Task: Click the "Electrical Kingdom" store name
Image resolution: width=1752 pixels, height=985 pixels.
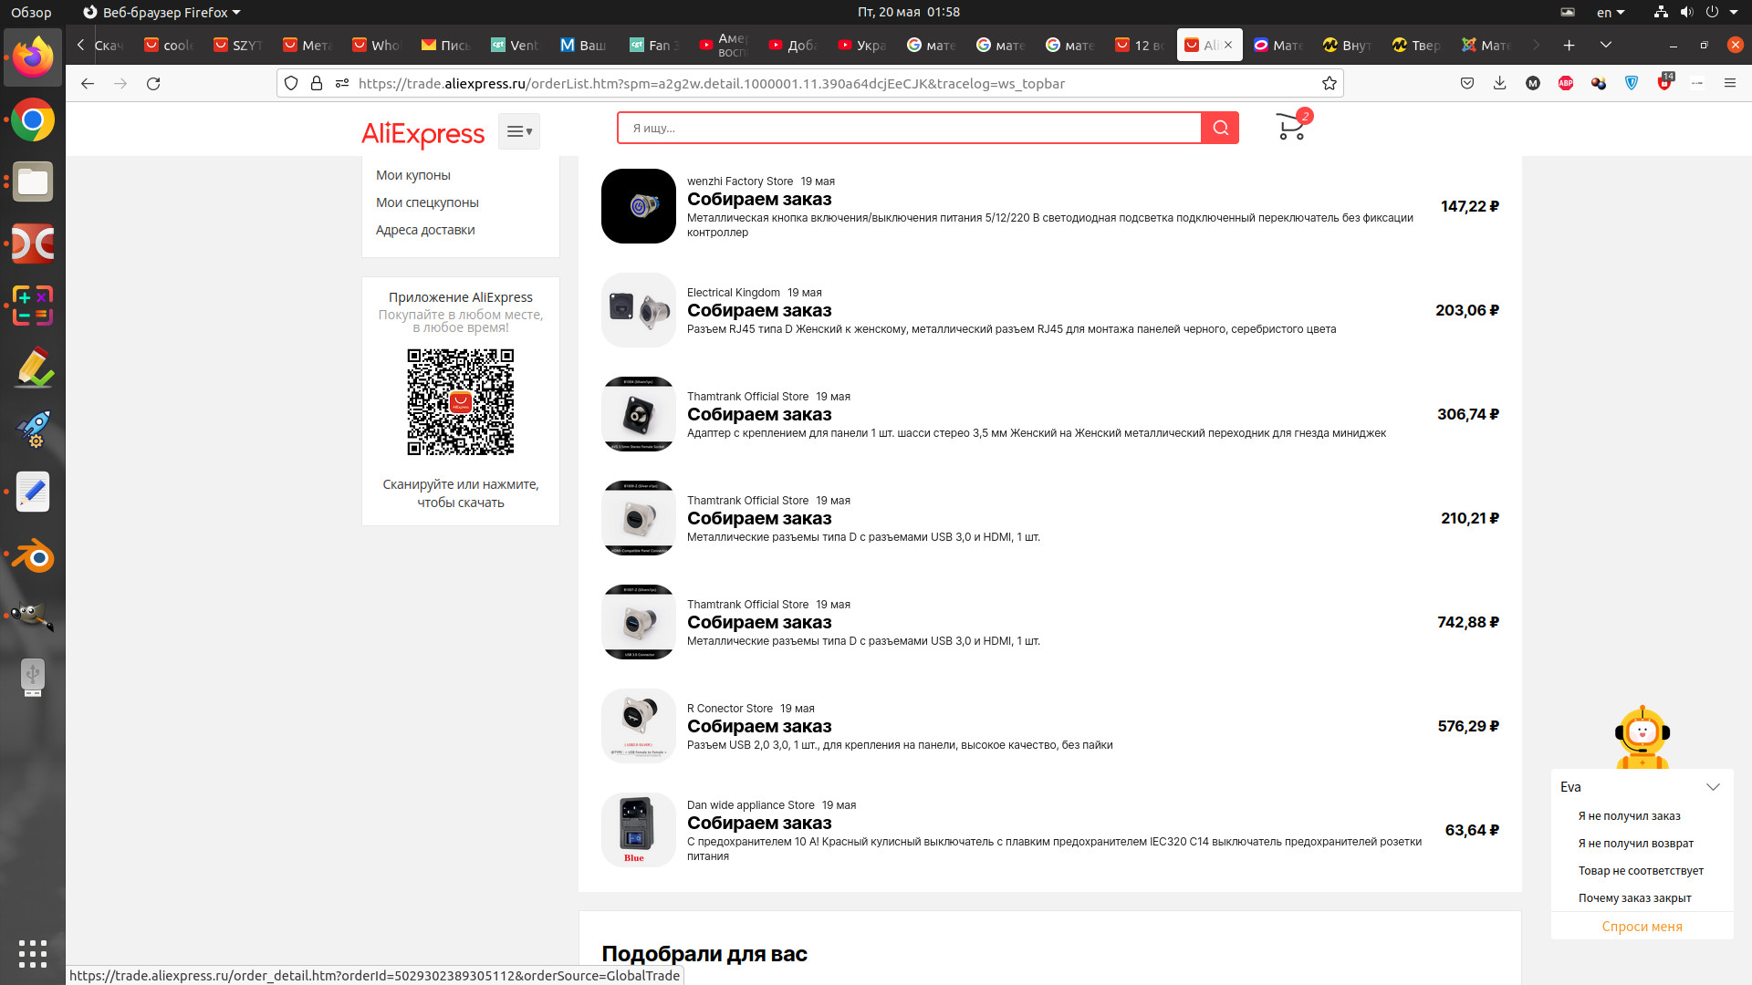Action: pyautogui.click(x=734, y=293)
